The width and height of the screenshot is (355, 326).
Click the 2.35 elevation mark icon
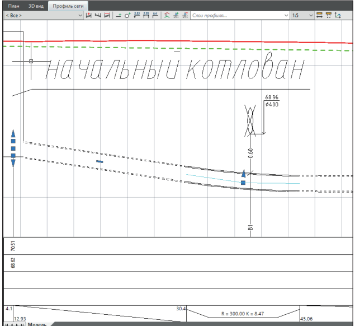[x=146, y=16]
